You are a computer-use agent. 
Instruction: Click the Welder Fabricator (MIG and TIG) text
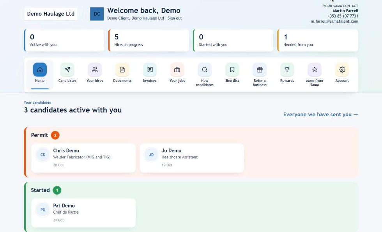pos(82,157)
